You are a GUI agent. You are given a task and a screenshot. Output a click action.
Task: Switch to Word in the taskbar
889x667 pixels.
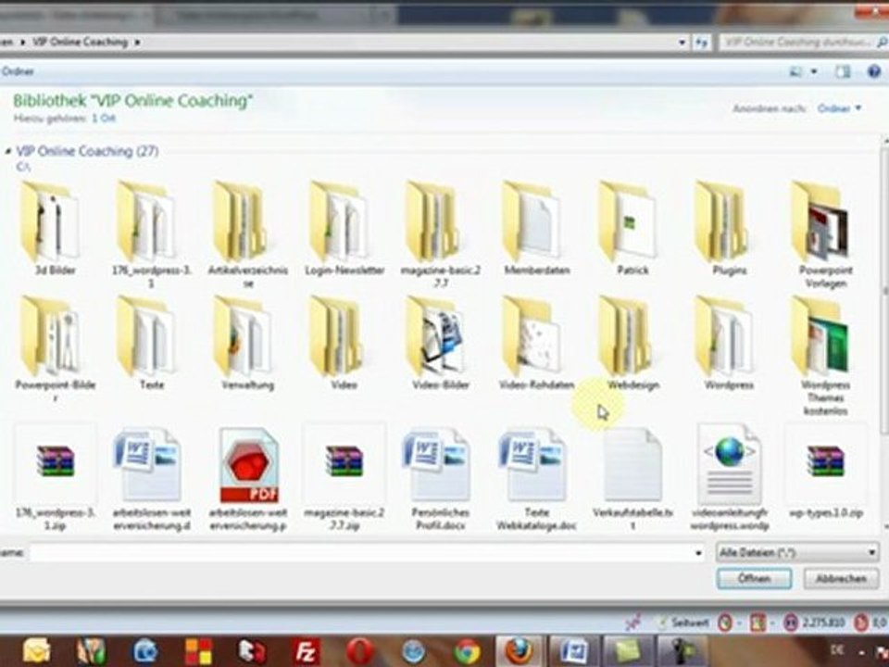(x=573, y=651)
